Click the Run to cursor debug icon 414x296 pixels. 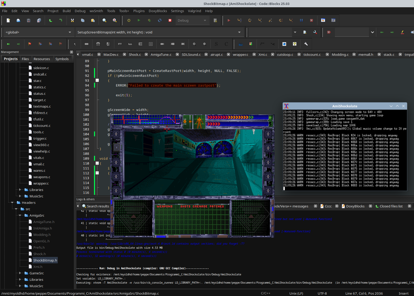(x=239, y=20)
